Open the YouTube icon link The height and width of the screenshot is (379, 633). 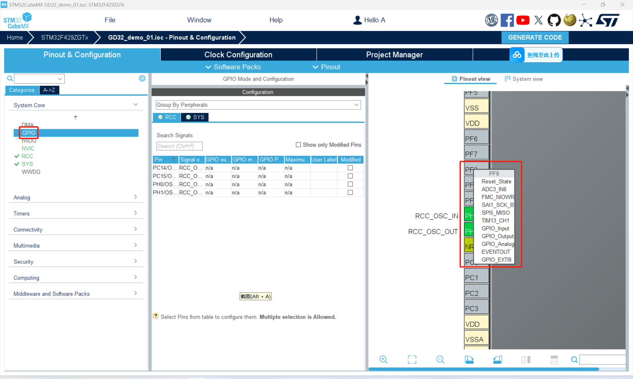523,20
